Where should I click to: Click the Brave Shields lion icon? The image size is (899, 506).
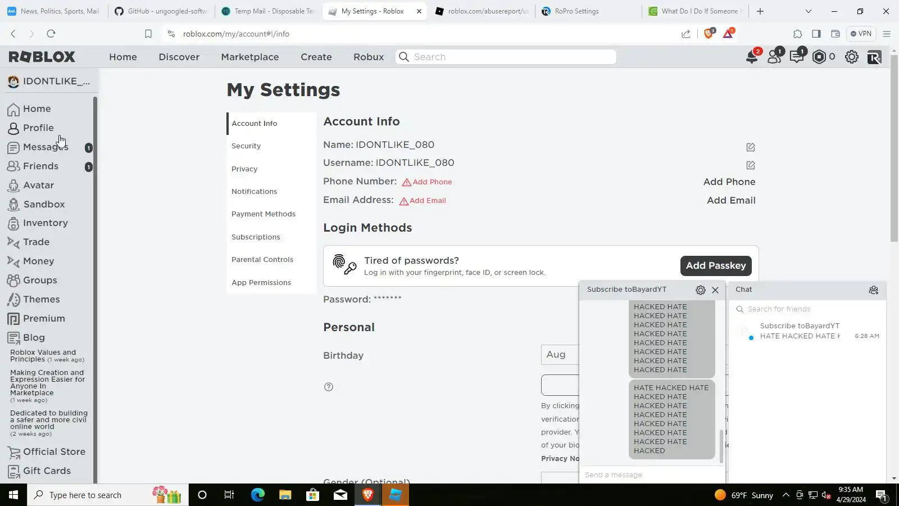coord(709,34)
